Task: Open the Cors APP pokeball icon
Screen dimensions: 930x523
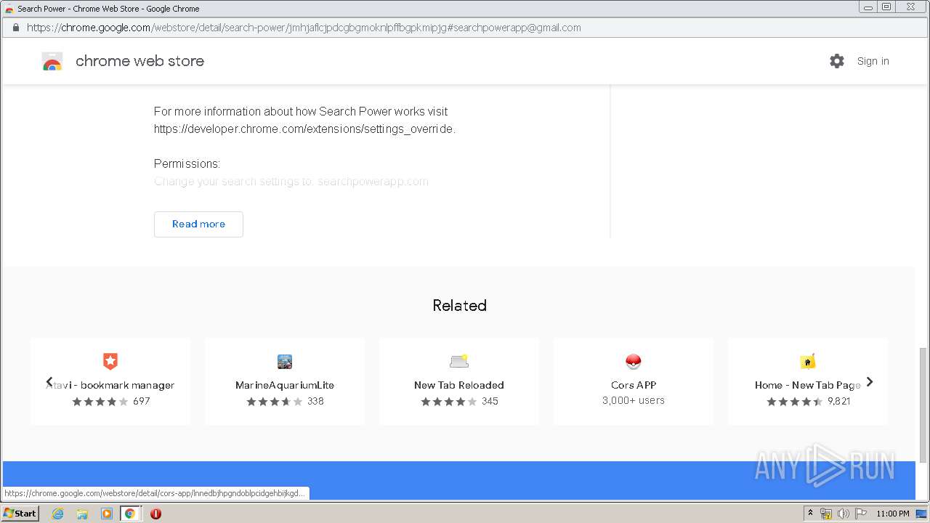Action: [634, 361]
